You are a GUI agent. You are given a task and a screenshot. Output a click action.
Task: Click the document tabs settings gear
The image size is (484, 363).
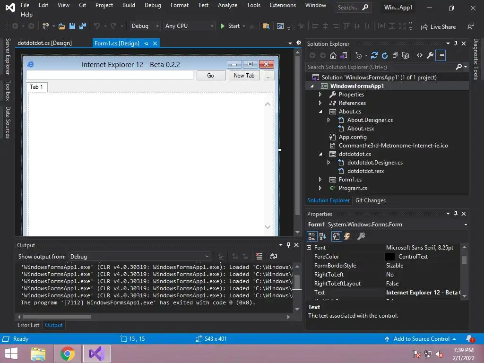pyautogui.click(x=299, y=43)
